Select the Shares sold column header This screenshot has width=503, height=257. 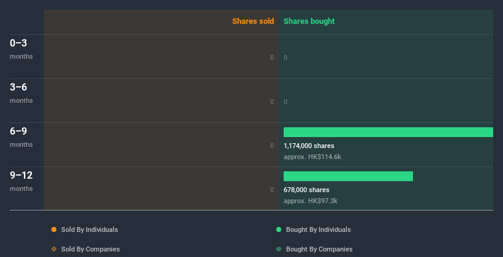coord(252,21)
